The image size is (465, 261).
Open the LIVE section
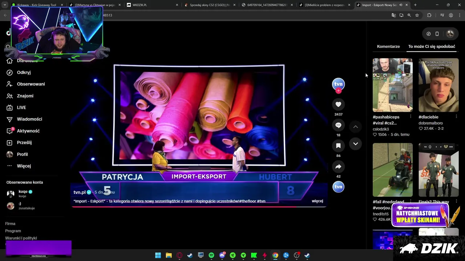[16, 108]
